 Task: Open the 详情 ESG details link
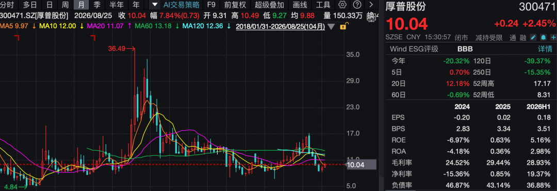click(545, 49)
